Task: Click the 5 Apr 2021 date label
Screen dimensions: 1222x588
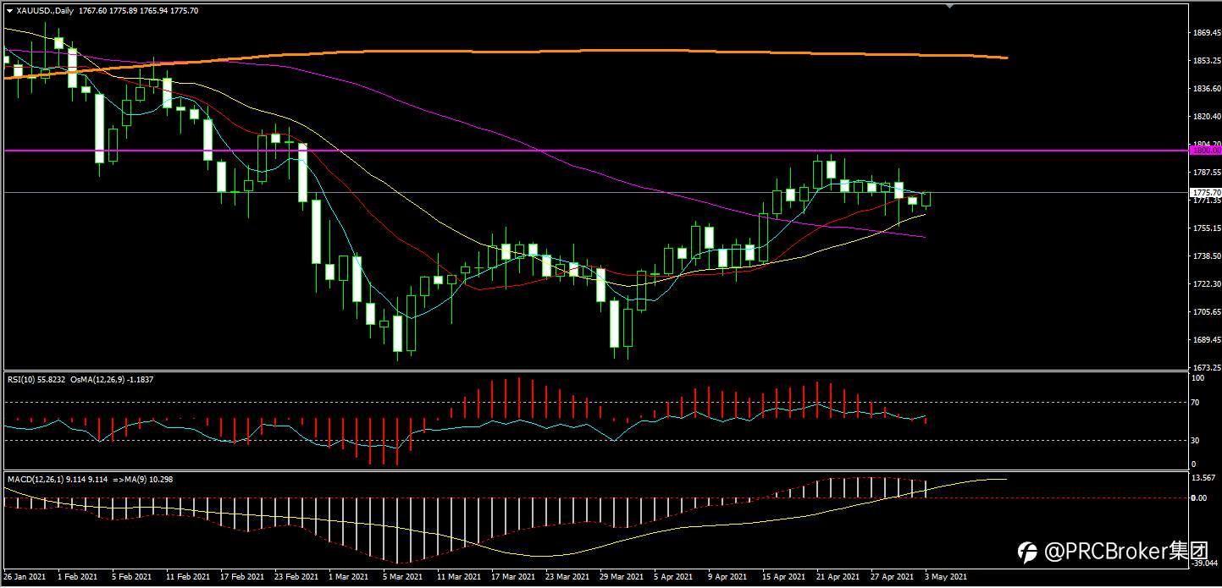Action: (x=672, y=576)
